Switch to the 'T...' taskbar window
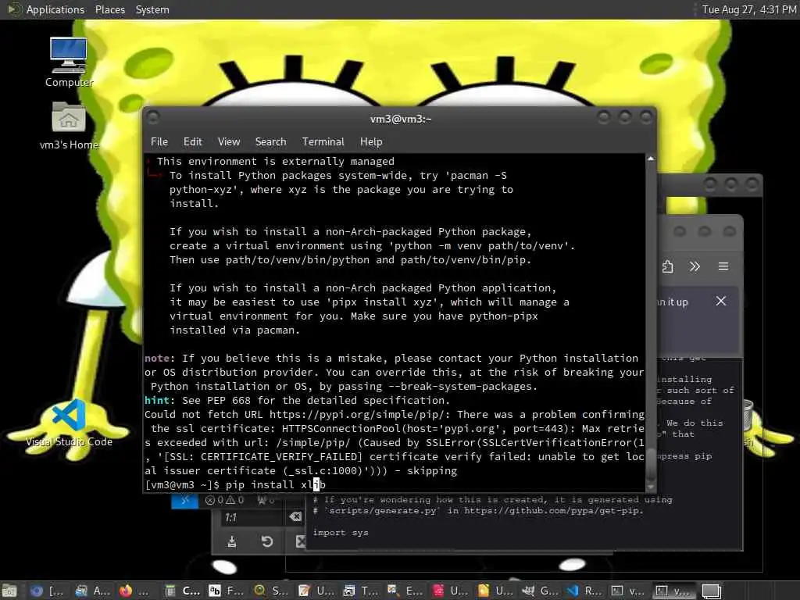Screen dimensions: 800x600 pyautogui.click(x=361, y=591)
